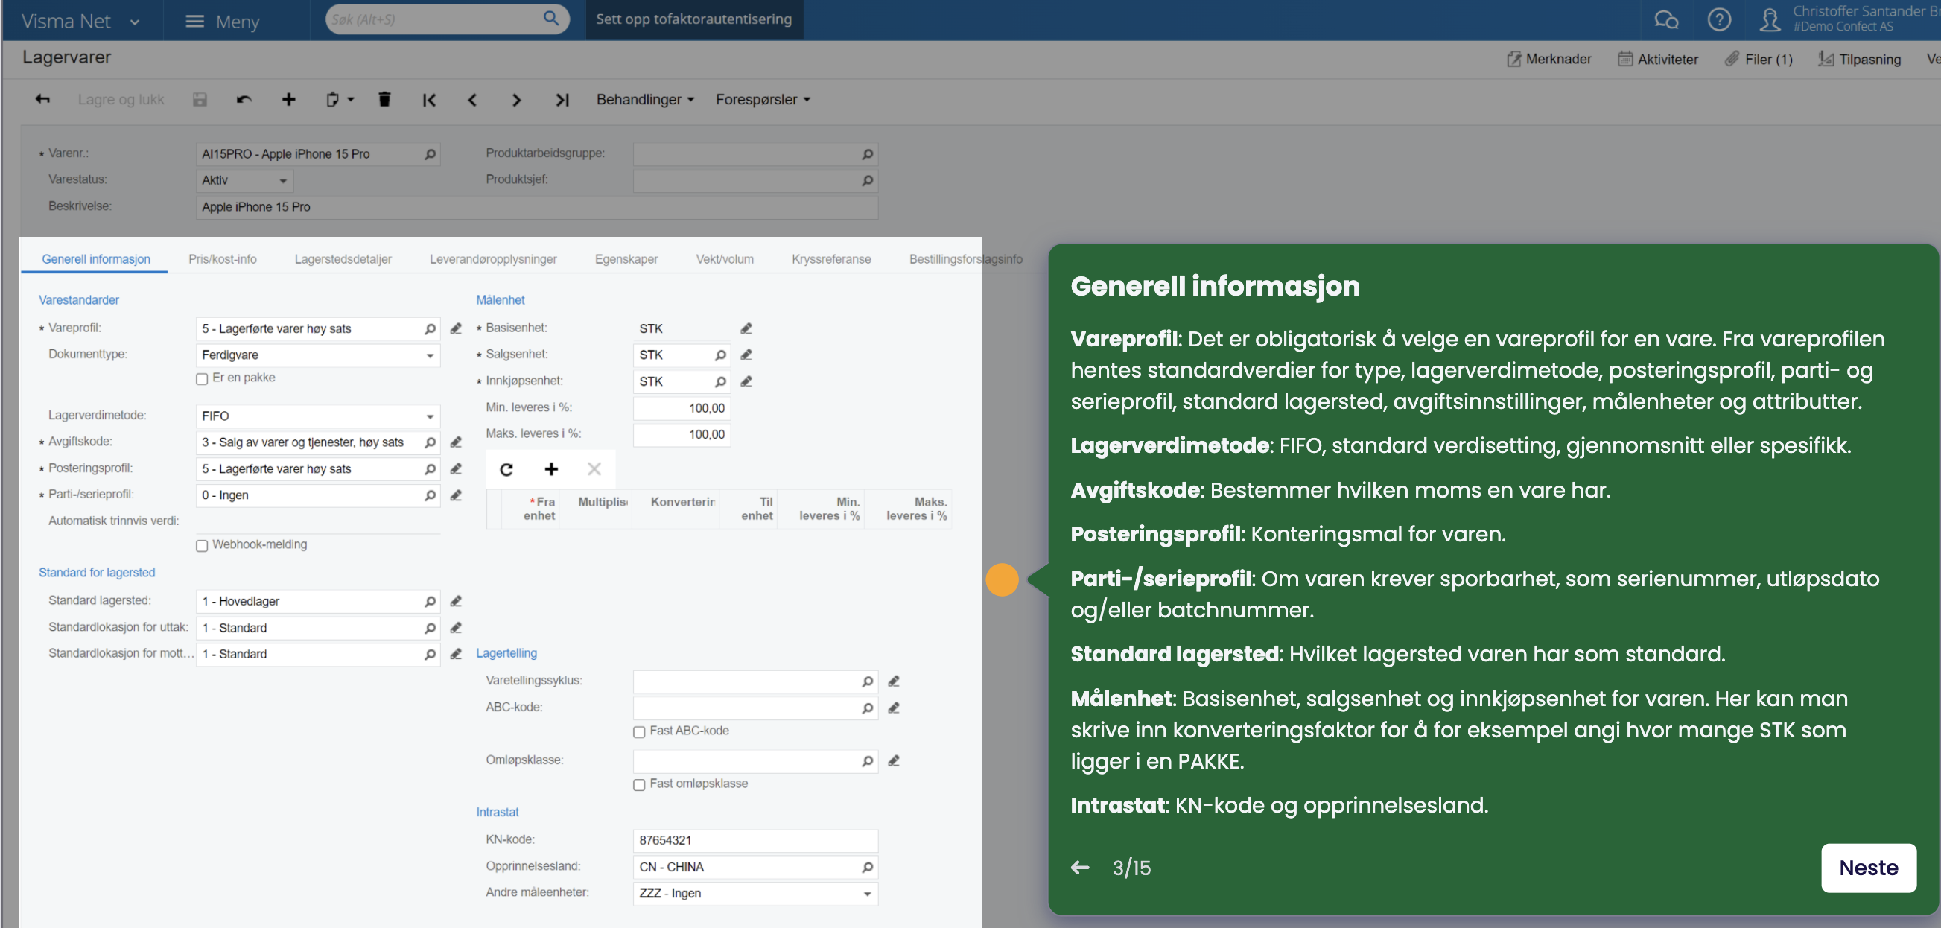Open the help question mark icon
Viewport: 1941px width, 928px height.
[1719, 19]
